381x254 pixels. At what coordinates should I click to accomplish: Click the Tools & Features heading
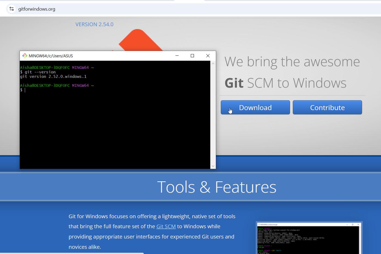[x=217, y=187]
